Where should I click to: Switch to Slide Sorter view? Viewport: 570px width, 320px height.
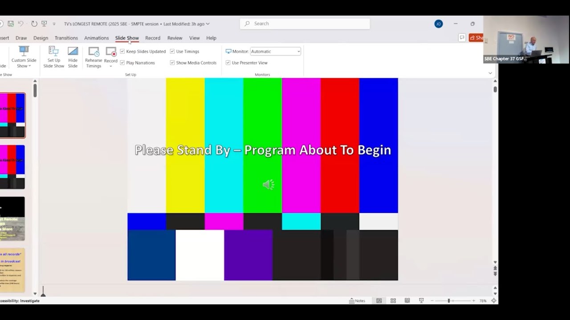(393, 301)
